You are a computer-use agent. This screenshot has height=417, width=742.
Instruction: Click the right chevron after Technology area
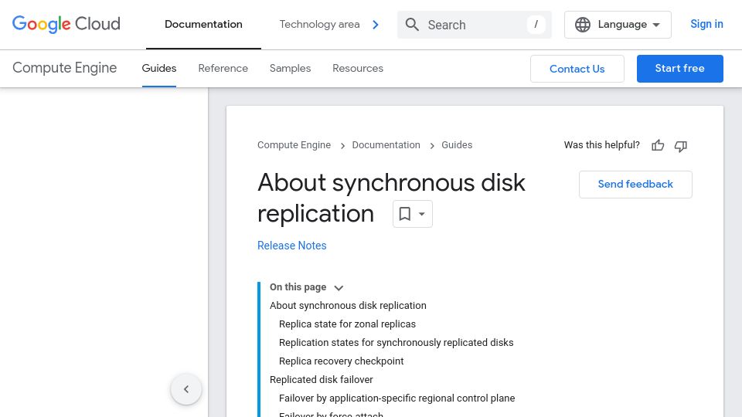coord(376,25)
